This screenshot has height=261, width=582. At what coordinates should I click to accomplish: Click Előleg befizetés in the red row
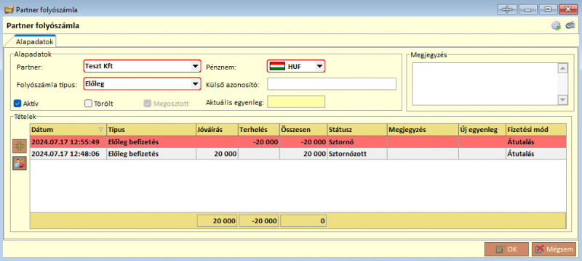point(151,141)
